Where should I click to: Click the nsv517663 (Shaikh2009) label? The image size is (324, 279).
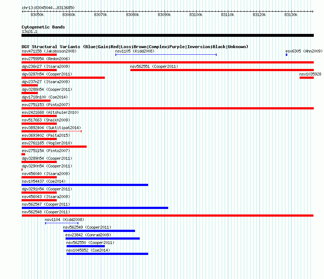(46, 120)
